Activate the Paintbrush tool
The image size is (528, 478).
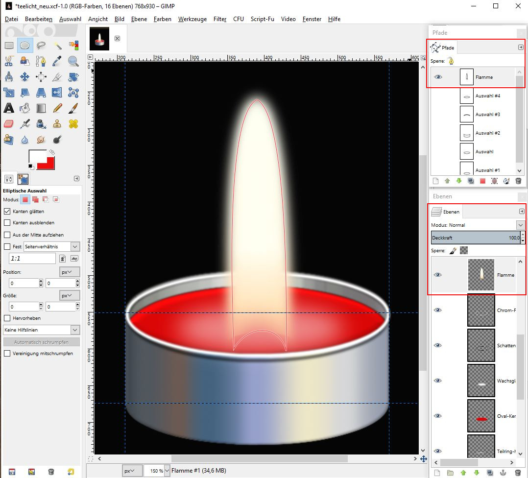point(73,108)
